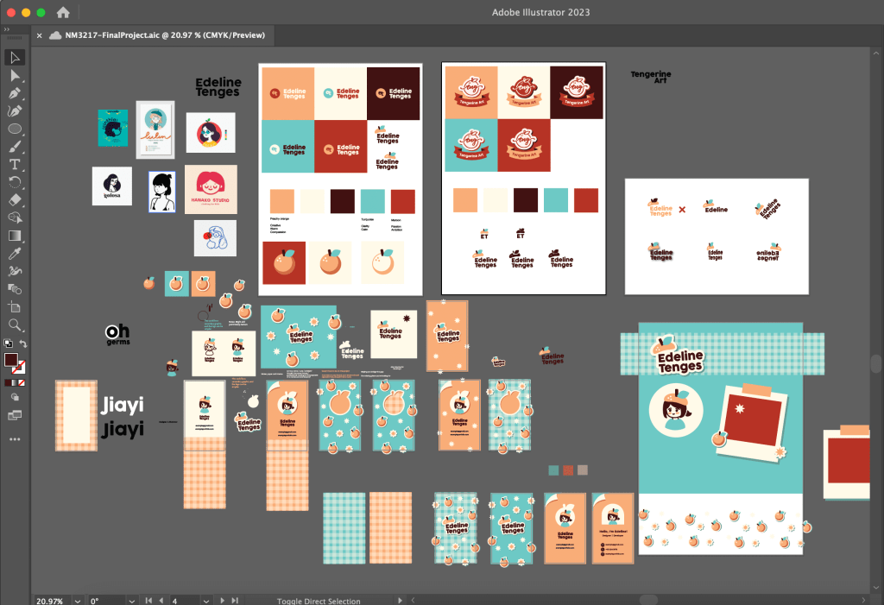Close the NM3217-FinalProject.aic tab
Screen dimensions: 884x605
click(x=40, y=35)
